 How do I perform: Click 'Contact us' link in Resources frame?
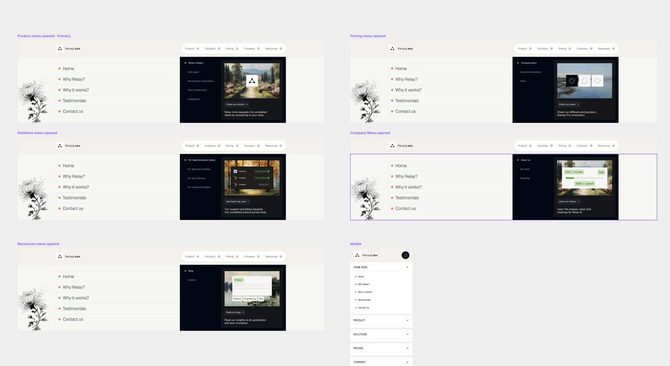pyautogui.click(x=73, y=320)
